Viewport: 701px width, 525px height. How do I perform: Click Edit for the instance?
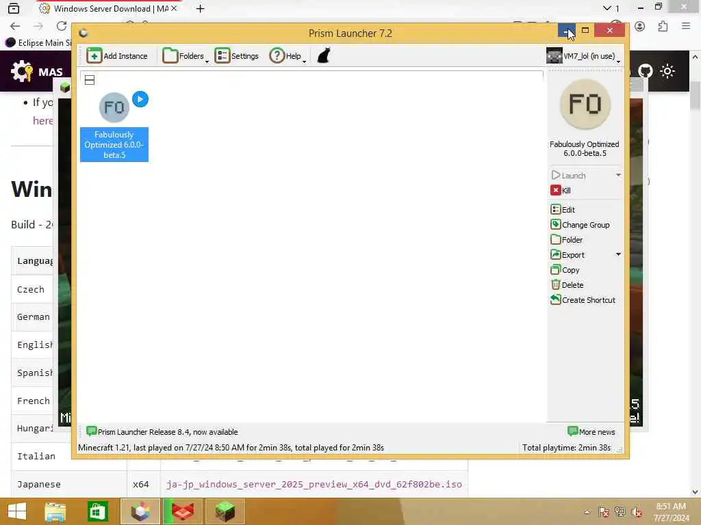[x=563, y=209]
